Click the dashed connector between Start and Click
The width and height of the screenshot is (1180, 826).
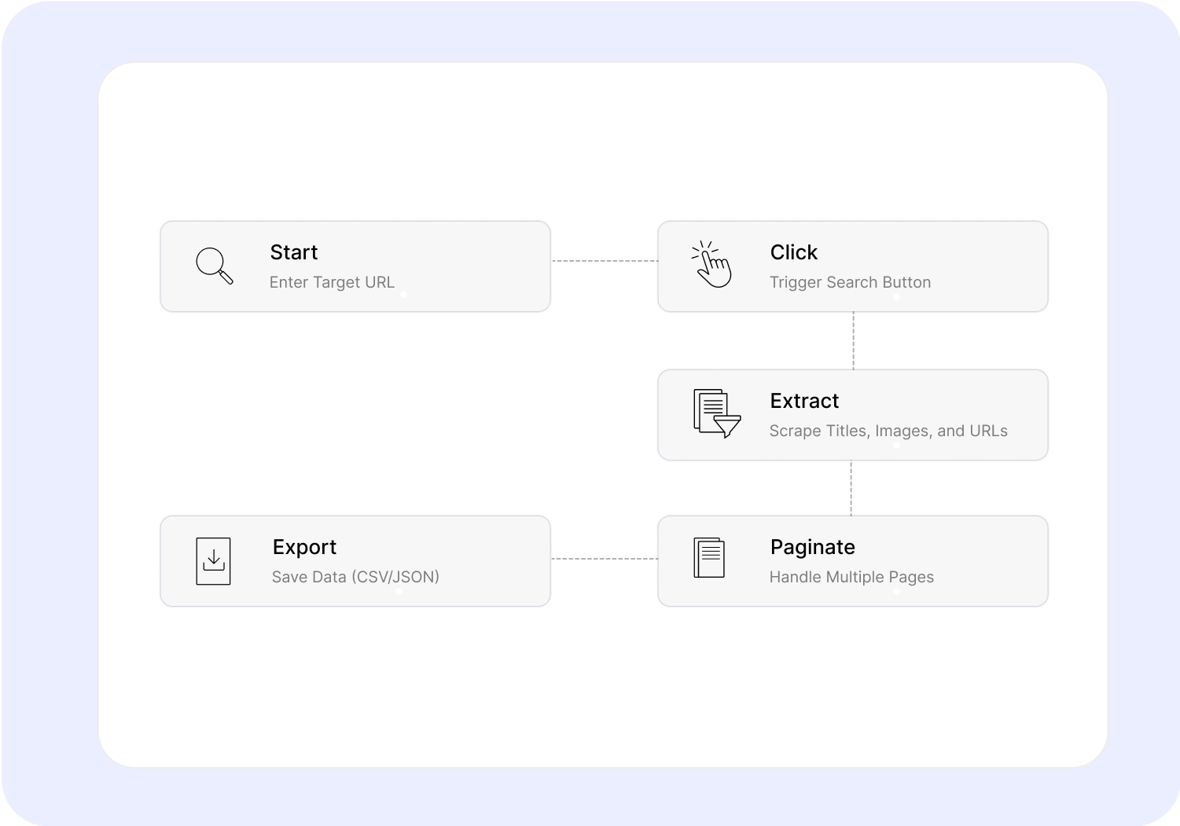pos(605,261)
